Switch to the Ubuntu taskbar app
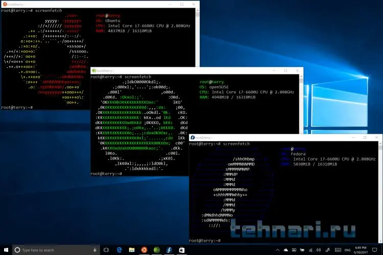 coord(144,250)
